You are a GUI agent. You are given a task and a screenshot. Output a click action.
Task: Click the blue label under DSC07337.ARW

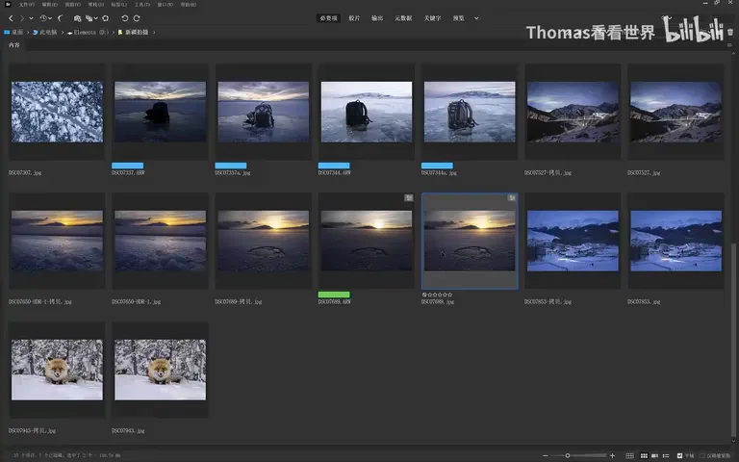coord(128,166)
